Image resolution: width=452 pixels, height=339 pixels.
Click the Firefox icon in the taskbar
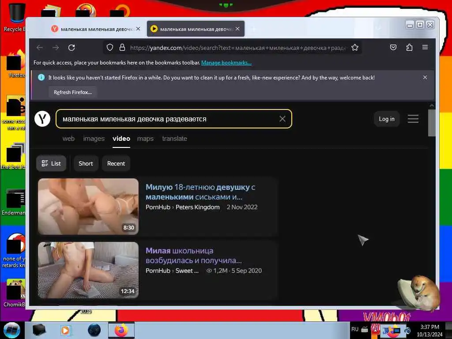(x=121, y=330)
